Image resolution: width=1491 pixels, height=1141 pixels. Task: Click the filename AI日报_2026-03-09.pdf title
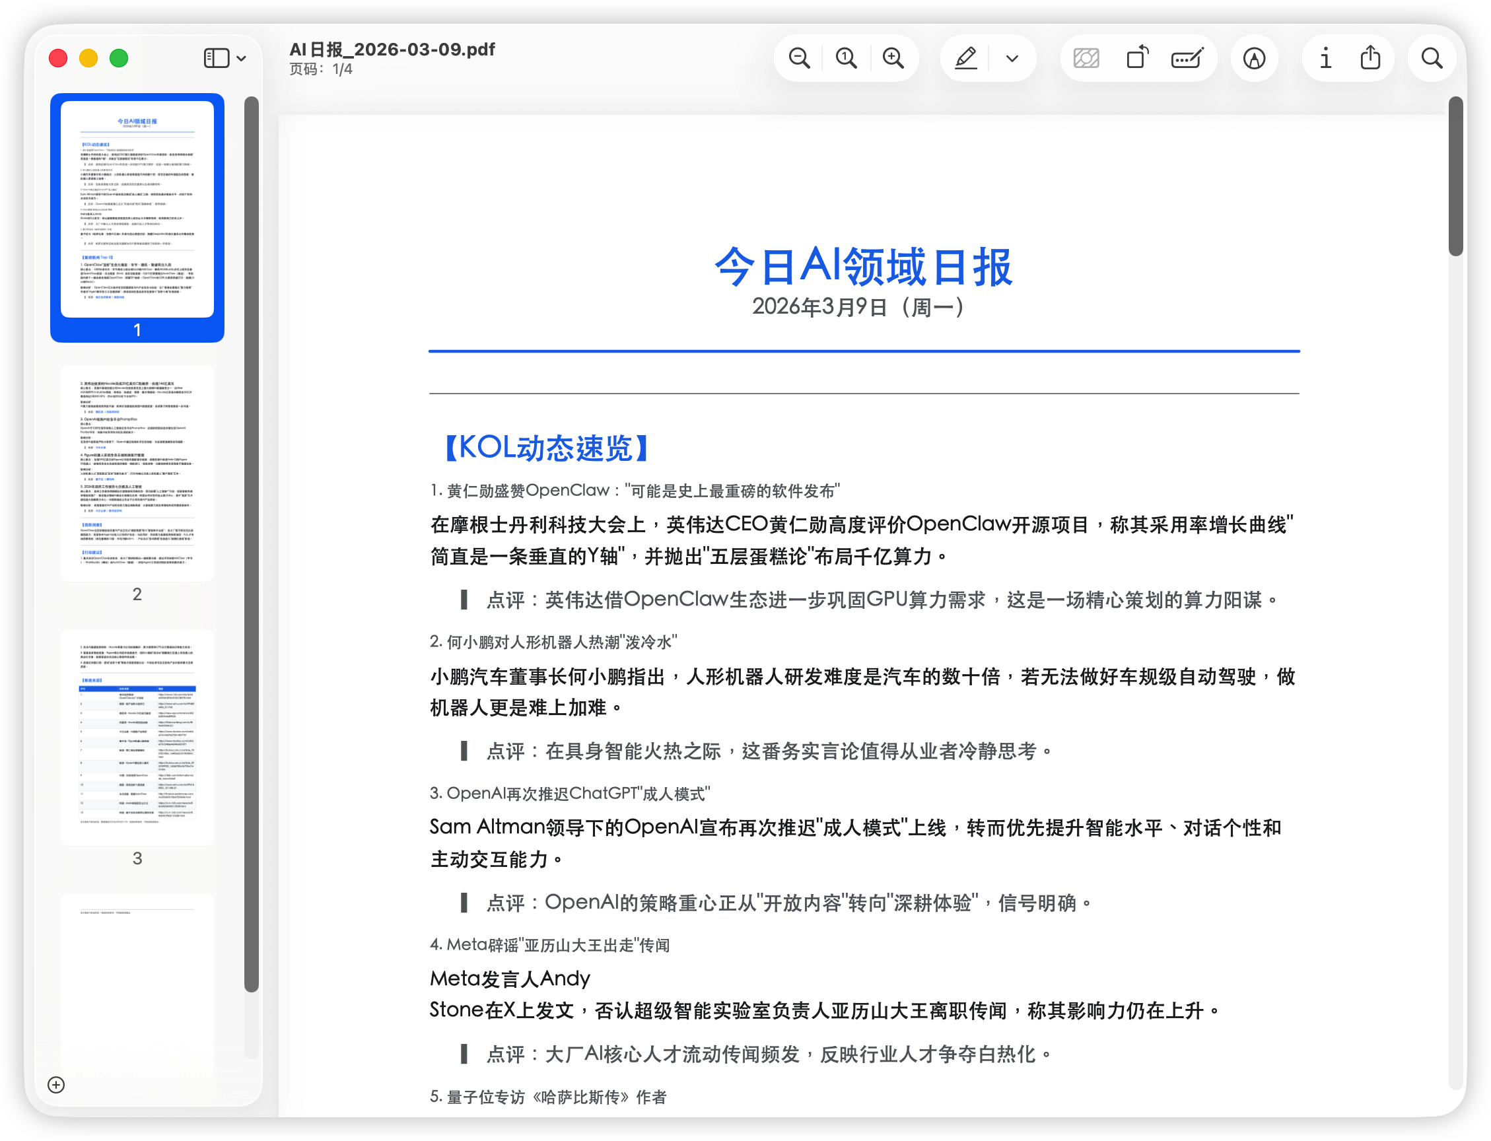click(393, 49)
